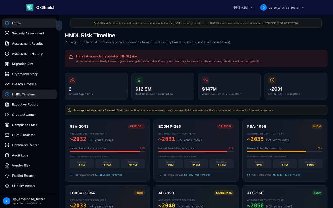Open ML-KEM-768 link on ECDH P-256 card
Screen dimensions: 333x208
(197, 175)
